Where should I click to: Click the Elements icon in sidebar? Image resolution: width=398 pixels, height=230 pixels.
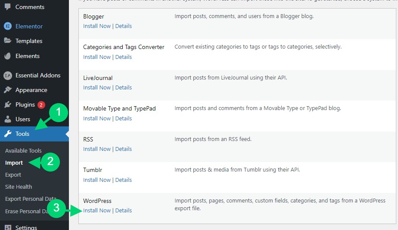(x=8, y=56)
